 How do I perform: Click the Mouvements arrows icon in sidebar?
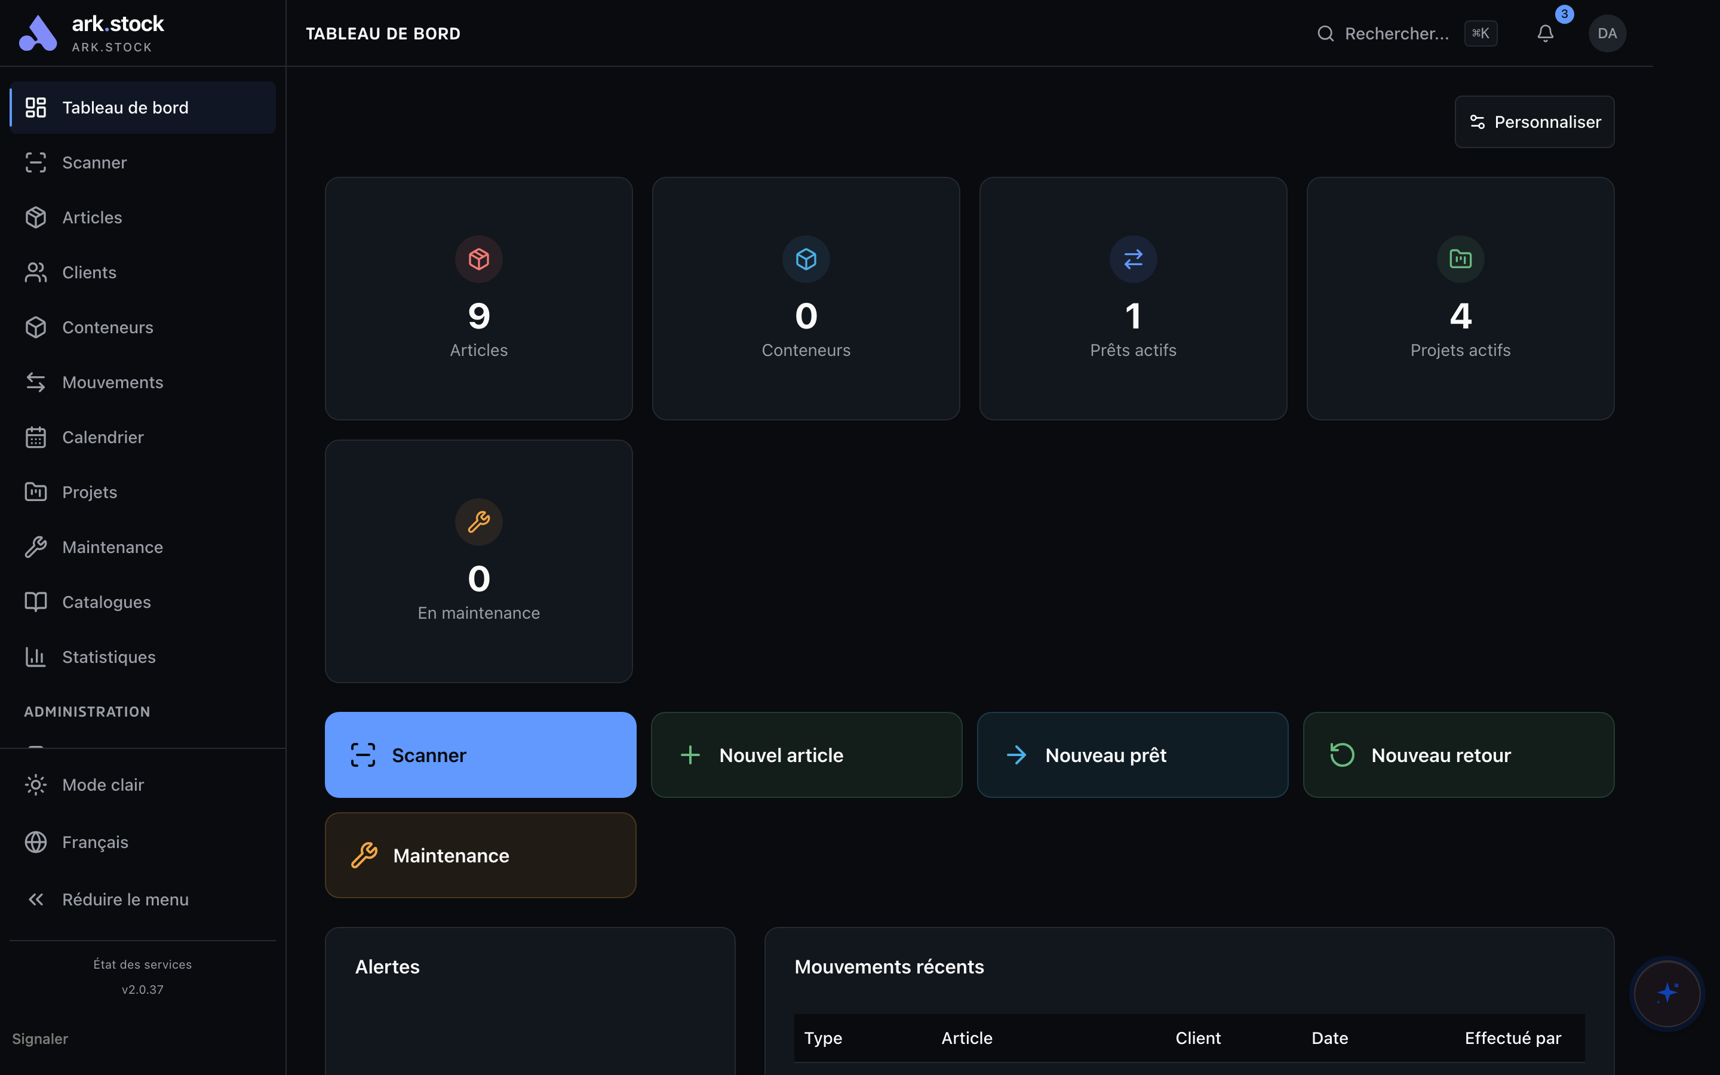pos(36,382)
